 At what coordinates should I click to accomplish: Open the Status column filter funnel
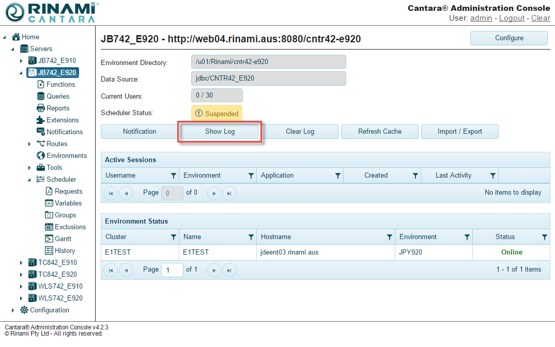coord(544,236)
